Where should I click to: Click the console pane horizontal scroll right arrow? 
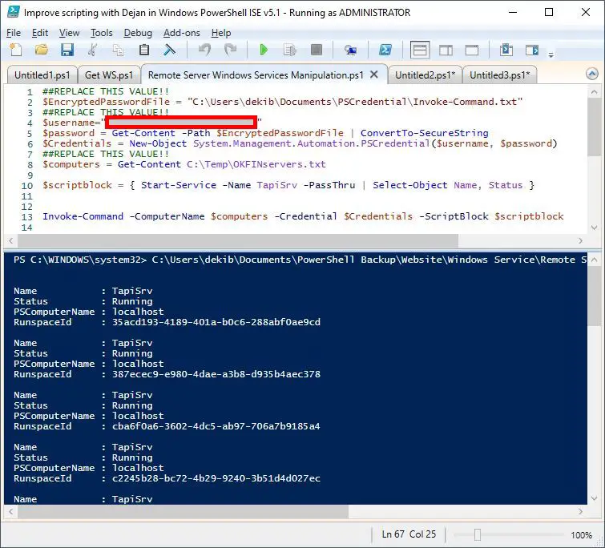[x=580, y=511]
